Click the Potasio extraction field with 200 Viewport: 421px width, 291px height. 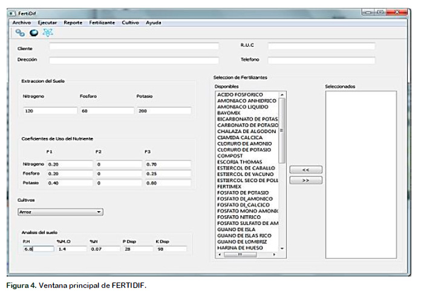click(x=164, y=111)
